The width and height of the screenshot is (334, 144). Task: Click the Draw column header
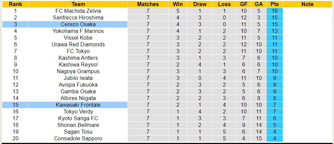click(x=200, y=4)
